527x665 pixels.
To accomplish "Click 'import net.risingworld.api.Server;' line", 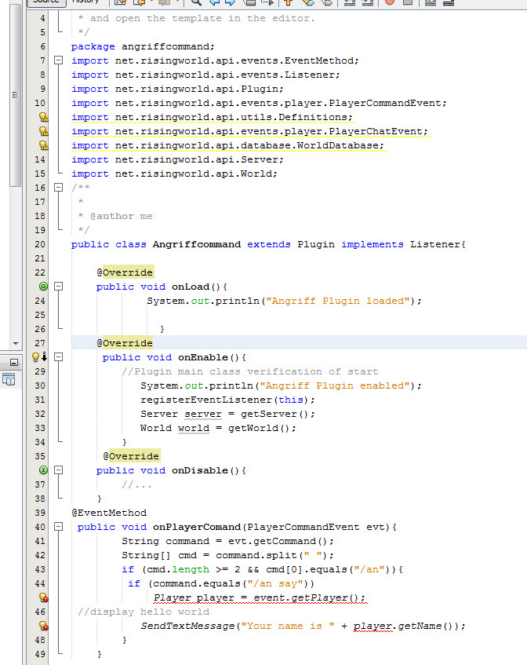I will click(177, 159).
